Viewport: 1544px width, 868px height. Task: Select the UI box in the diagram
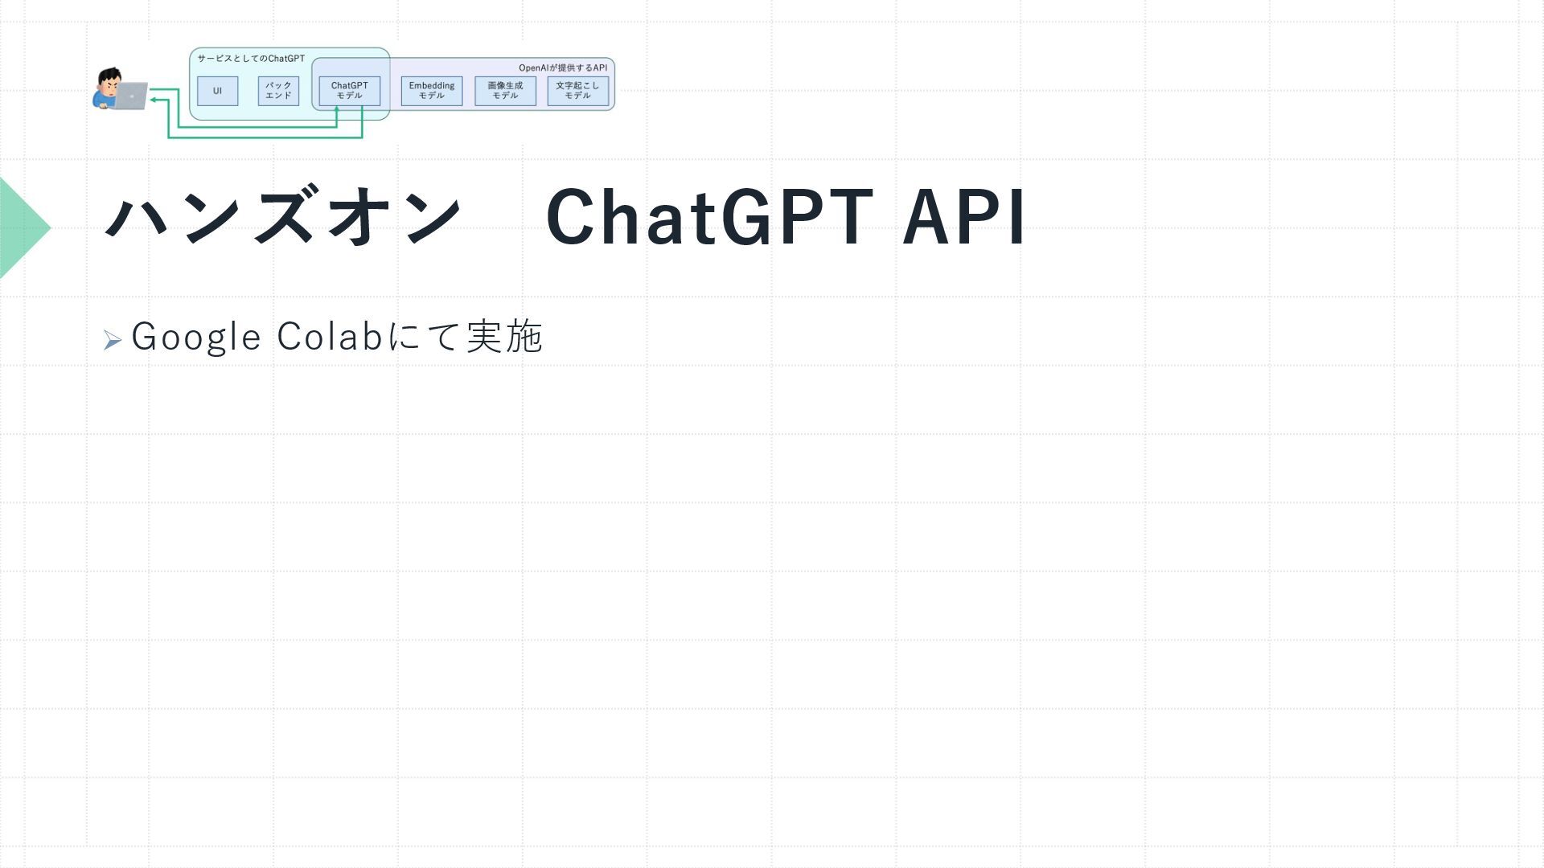pyautogui.click(x=217, y=91)
